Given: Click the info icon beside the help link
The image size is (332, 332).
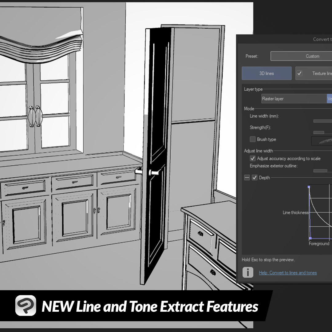Looking at the screenshot, I should (x=248, y=272).
